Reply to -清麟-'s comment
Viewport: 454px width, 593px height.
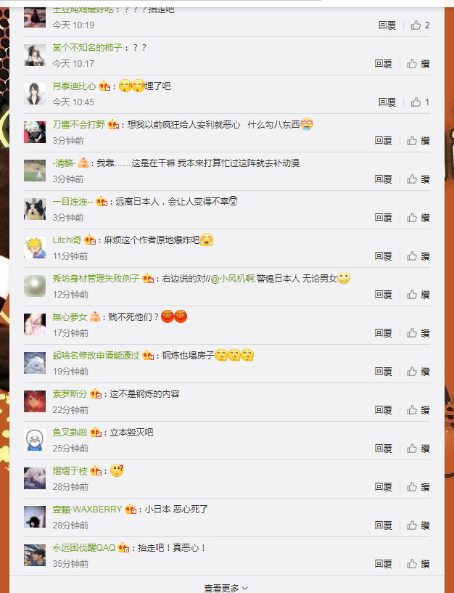coord(383,179)
